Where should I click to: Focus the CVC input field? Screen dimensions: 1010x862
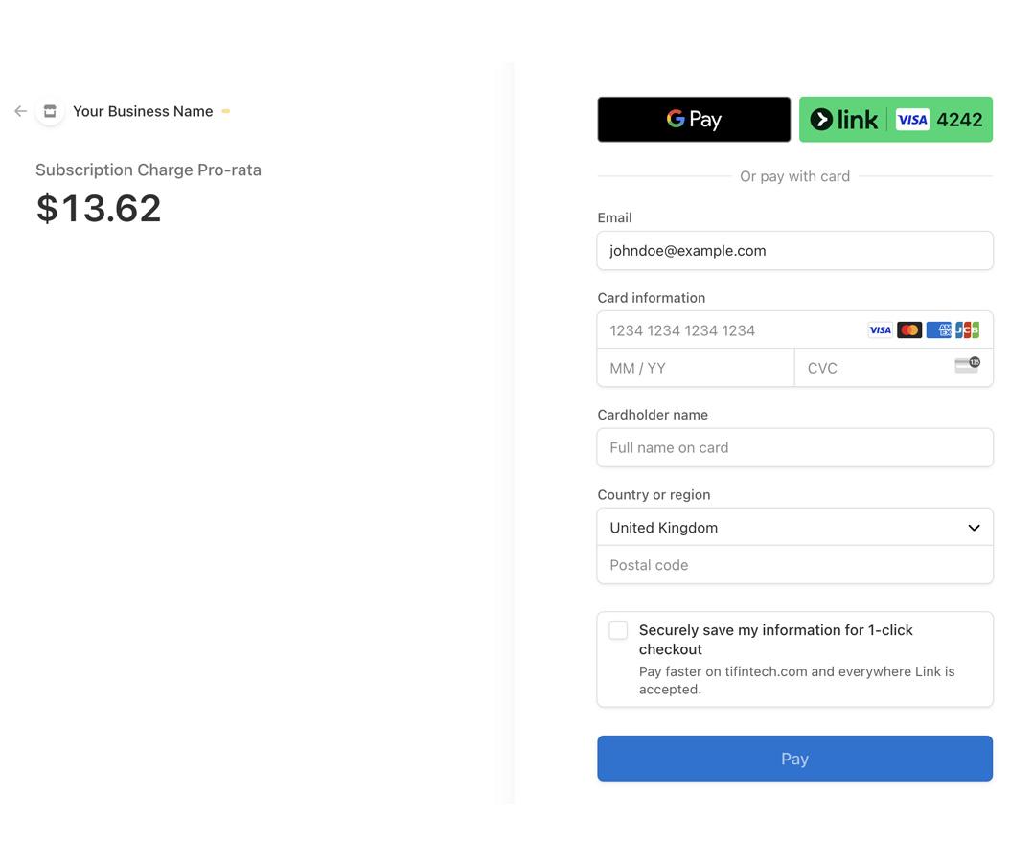893,368
